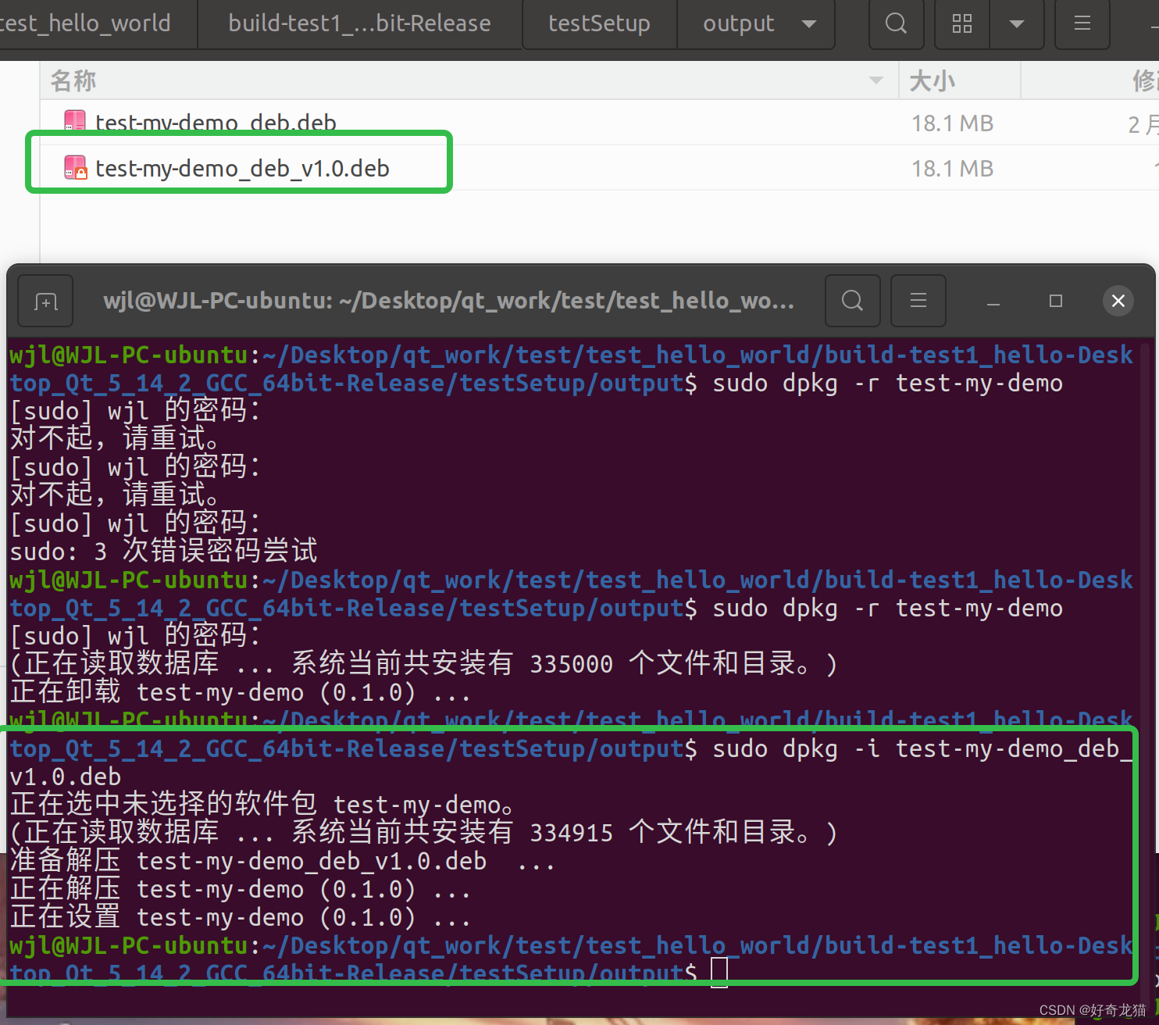This screenshot has width=1159, height=1025.
Task: Click the 18.1 MB size of v1.0.deb
Action: tap(952, 168)
